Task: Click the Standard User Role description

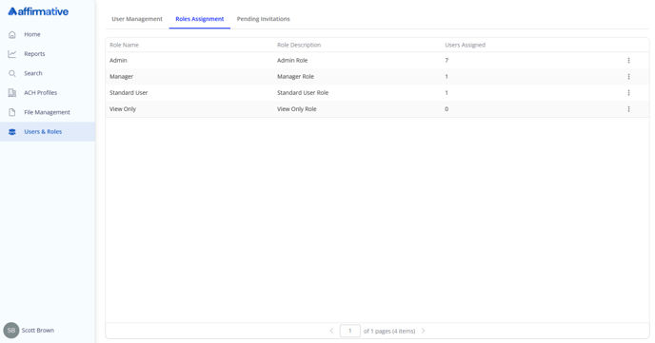Action: [303, 93]
